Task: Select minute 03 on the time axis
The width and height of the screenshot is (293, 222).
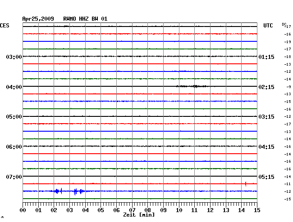Action: pos(70,210)
